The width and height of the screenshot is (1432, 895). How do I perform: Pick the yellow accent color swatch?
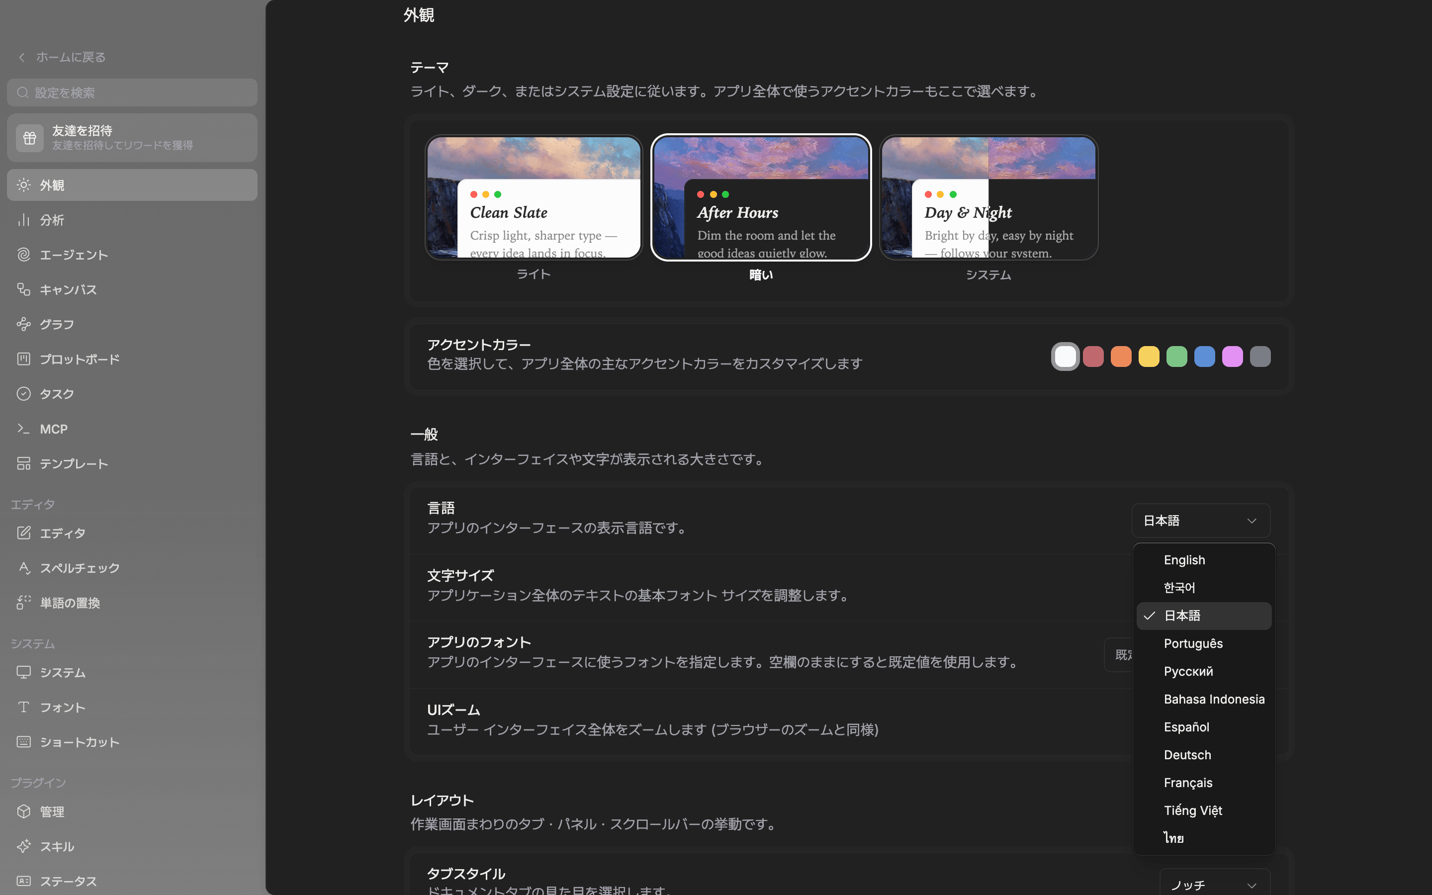click(1149, 357)
